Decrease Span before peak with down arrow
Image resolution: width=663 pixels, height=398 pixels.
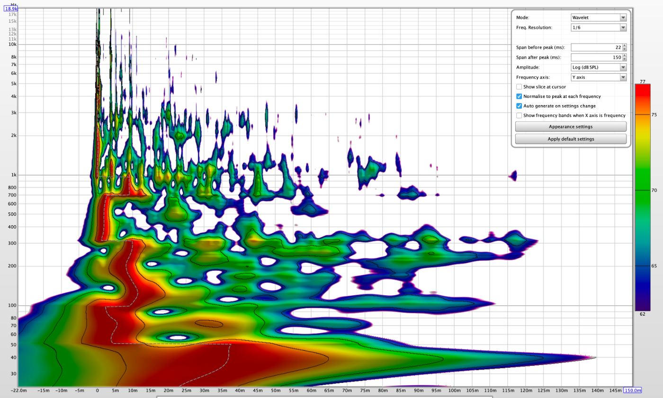(x=624, y=49)
